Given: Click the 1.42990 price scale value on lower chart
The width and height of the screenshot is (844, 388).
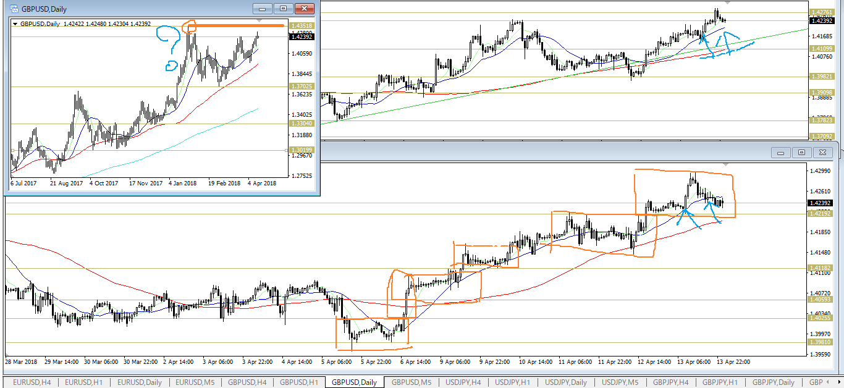Looking at the screenshot, I should point(820,171).
